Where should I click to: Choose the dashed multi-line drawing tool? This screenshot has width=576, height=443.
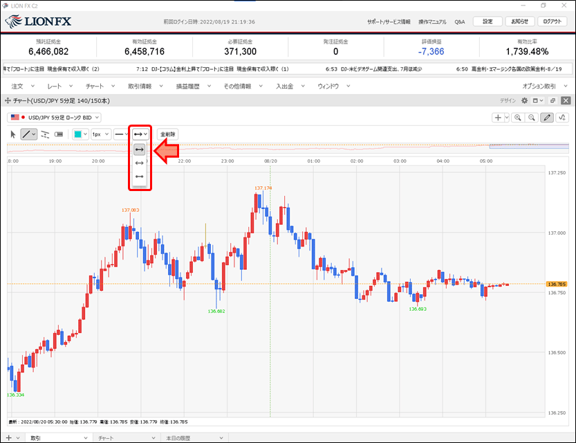coord(45,134)
